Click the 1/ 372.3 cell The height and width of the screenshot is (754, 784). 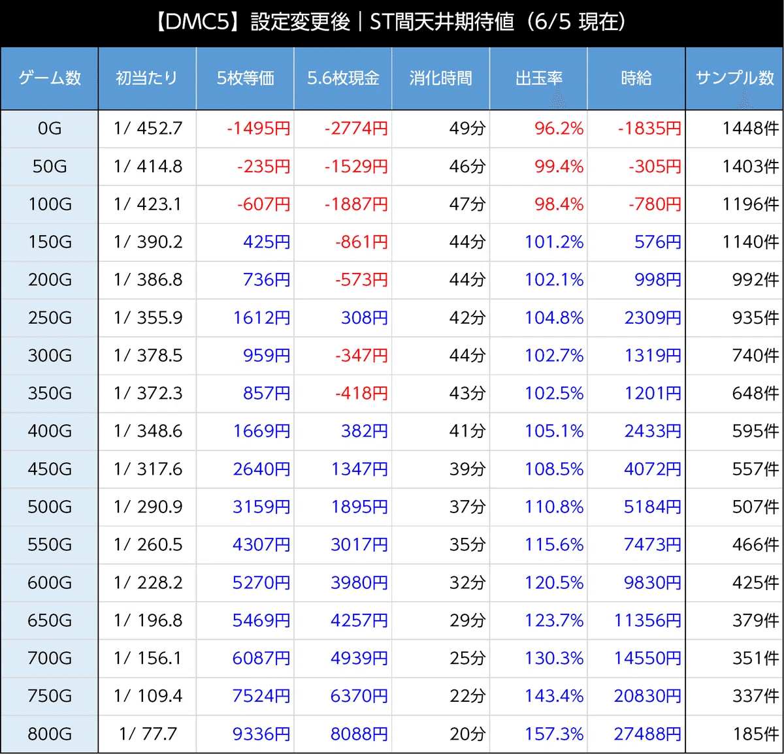pyautogui.click(x=148, y=394)
